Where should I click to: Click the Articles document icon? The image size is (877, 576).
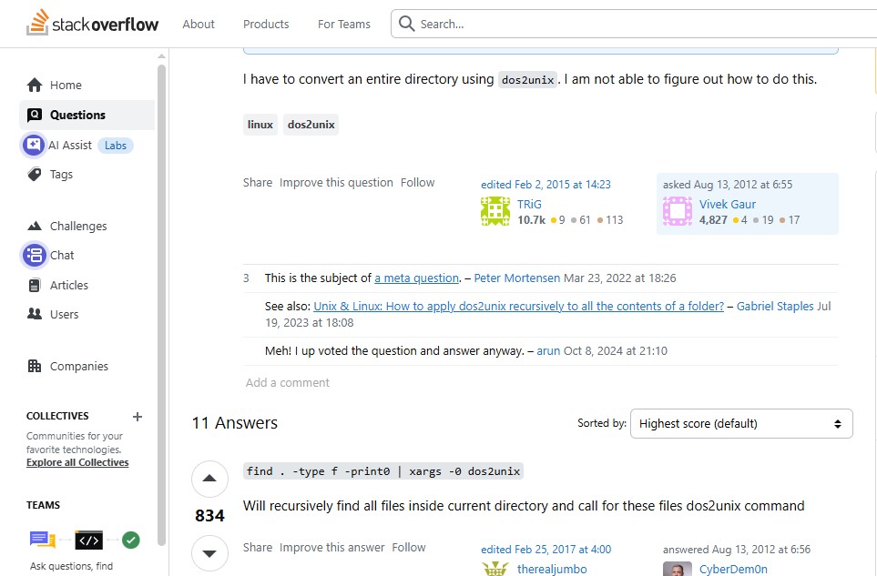[35, 285]
